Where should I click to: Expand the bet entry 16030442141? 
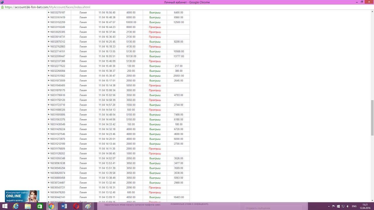click(49, 197)
